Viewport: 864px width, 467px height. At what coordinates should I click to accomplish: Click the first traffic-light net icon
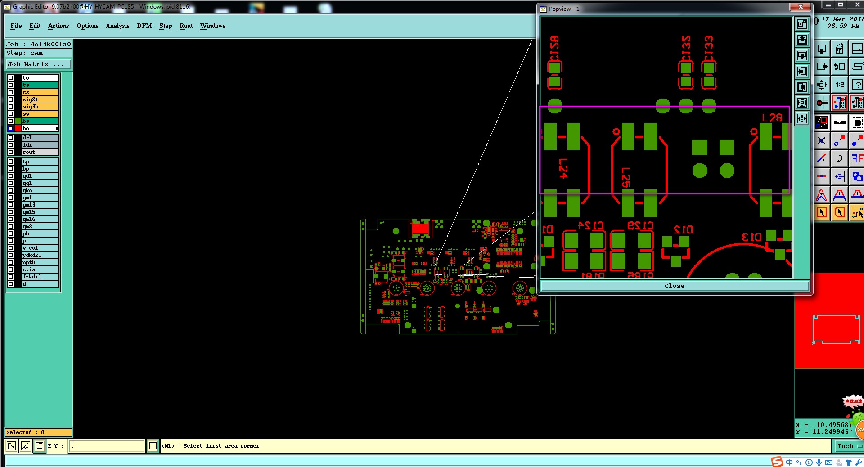(x=840, y=103)
